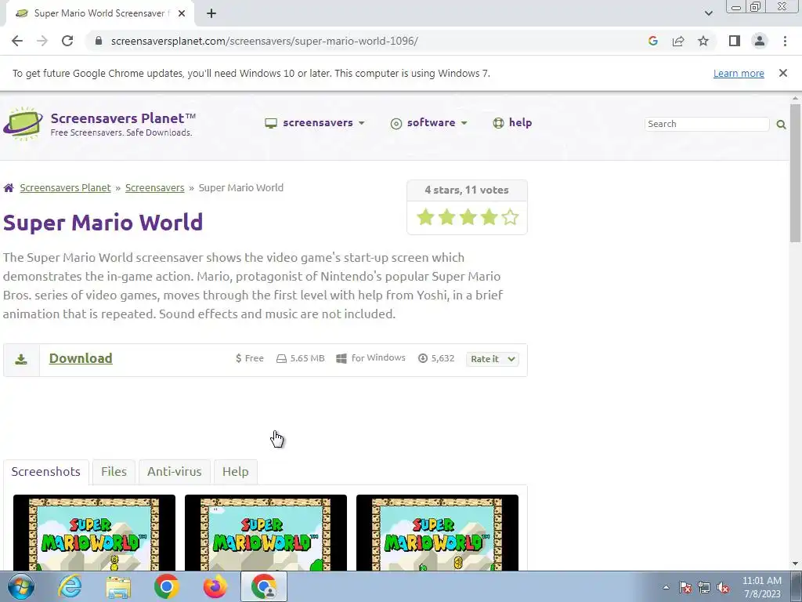Rate two stars

(x=446, y=217)
